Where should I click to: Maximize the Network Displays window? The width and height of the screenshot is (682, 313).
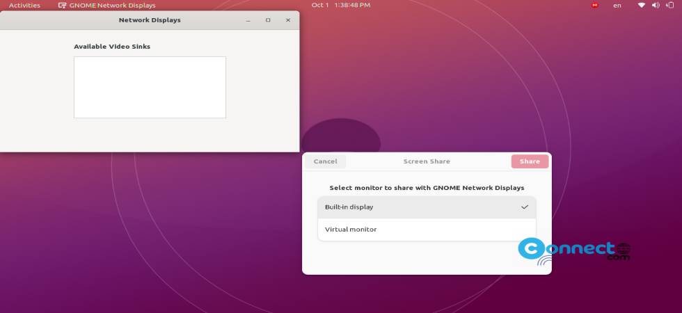[268, 20]
